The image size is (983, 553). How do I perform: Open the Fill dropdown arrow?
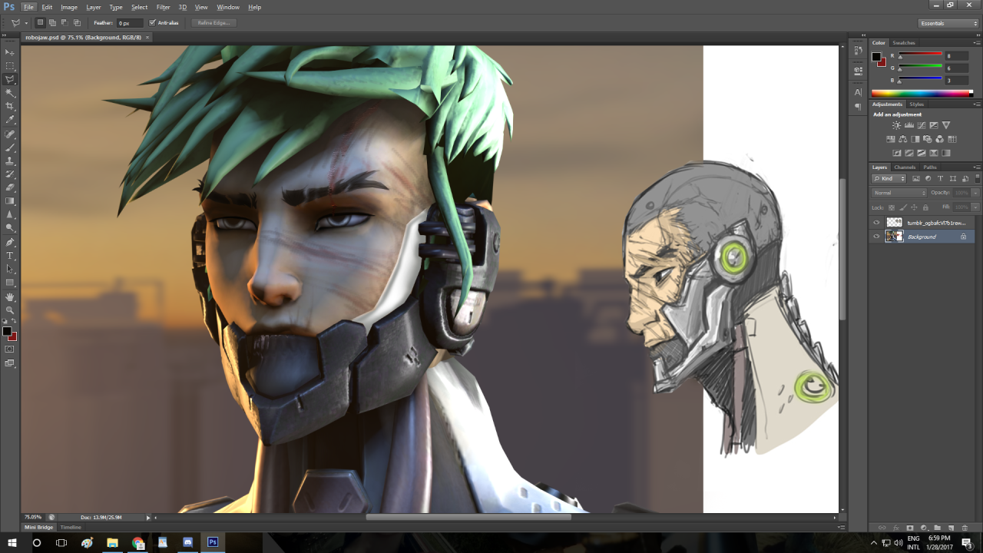tap(976, 207)
